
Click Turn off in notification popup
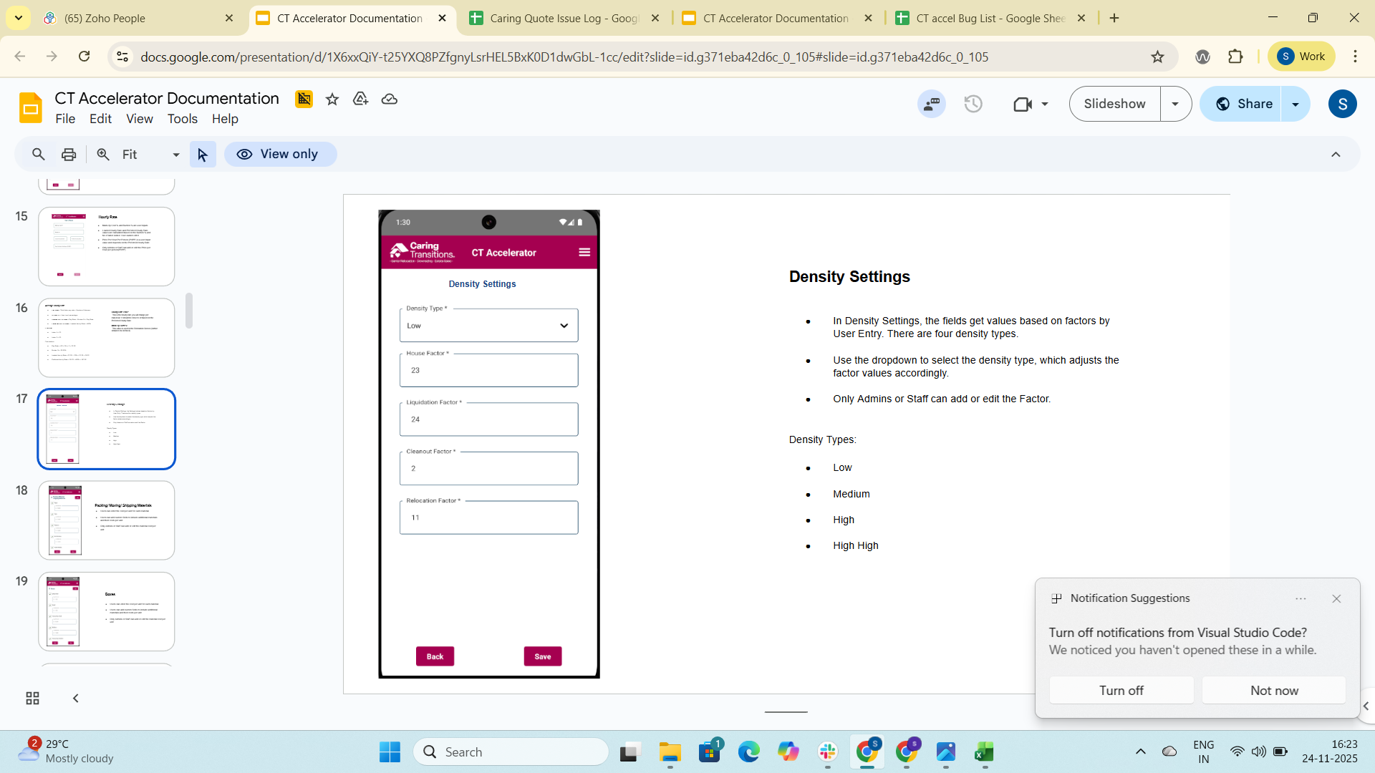tap(1121, 690)
